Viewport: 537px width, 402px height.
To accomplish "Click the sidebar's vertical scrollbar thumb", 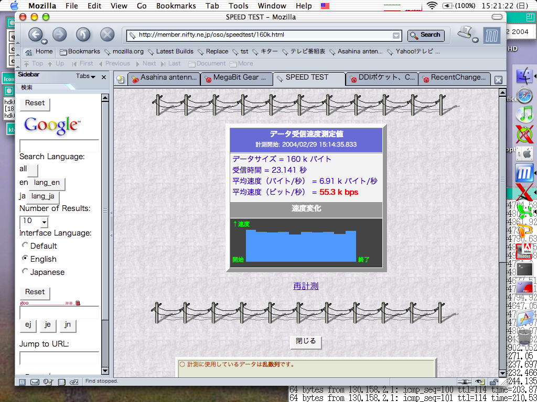I will [105, 210].
